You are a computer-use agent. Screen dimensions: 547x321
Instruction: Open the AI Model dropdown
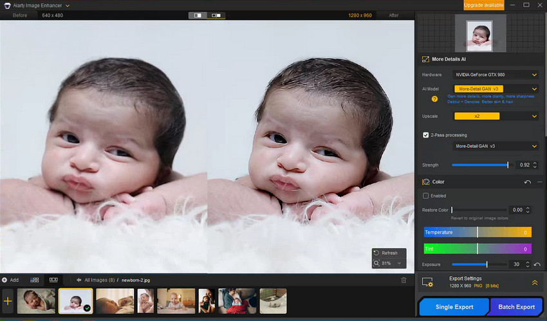(x=496, y=89)
